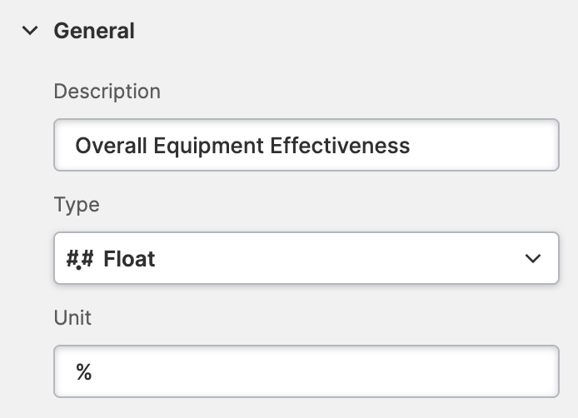
Task: Click the Type field label
Action: click(x=77, y=204)
